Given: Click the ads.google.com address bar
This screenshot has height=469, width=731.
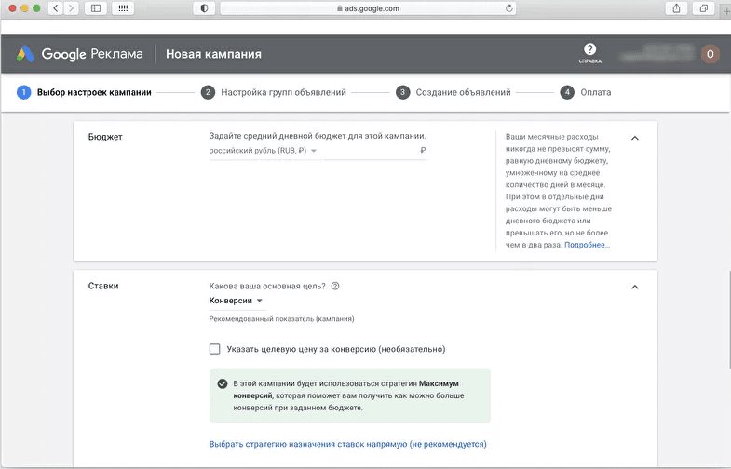Looking at the screenshot, I should coord(368,8).
